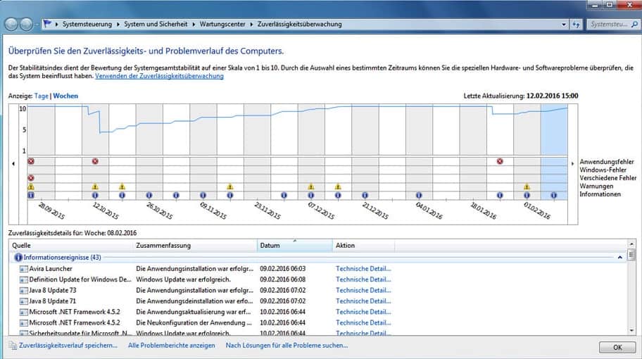This screenshot has height=359, width=642.
Task: Click the address bar refresh icon
Action: pyautogui.click(x=577, y=24)
